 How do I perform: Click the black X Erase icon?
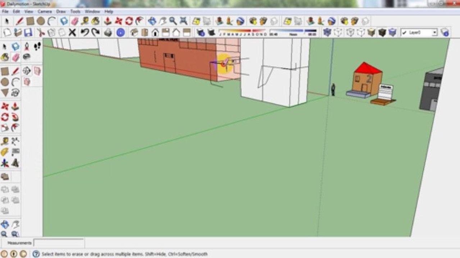click(72, 33)
